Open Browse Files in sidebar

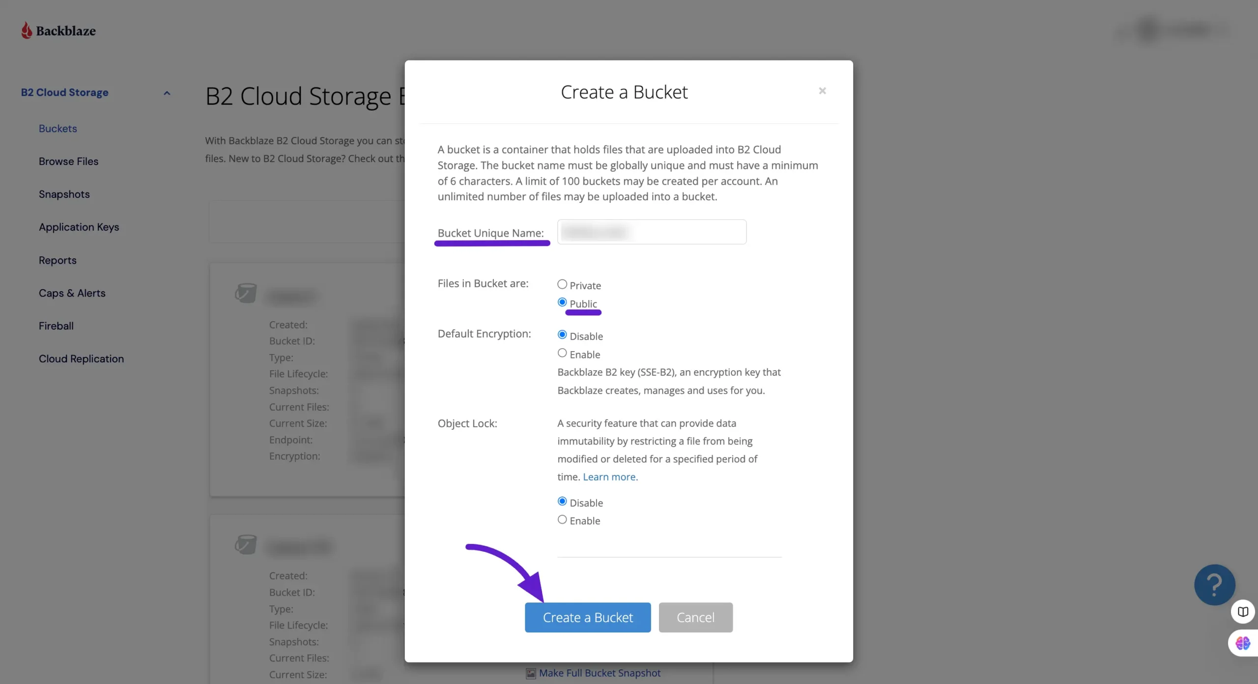[68, 162]
